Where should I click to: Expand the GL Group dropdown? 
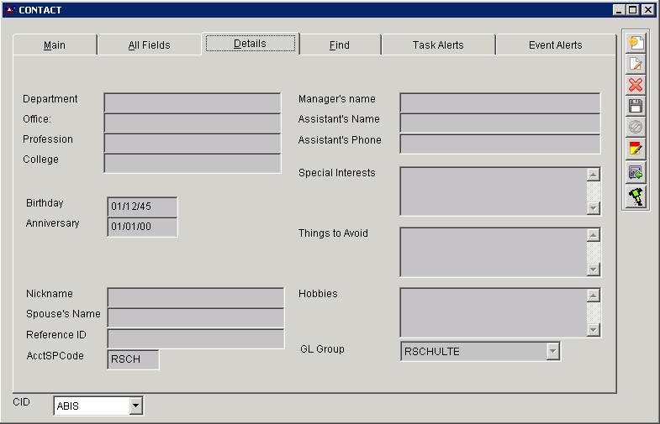coord(552,352)
